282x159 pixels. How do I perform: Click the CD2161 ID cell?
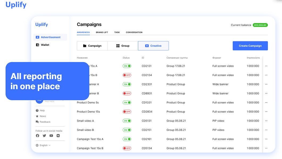(x=146, y=139)
